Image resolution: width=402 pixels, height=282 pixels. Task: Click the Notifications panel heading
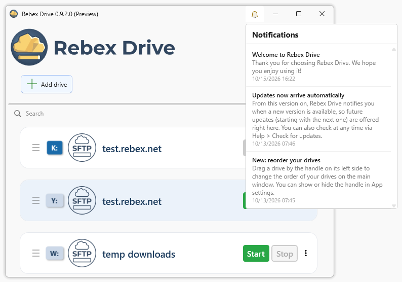(x=275, y=34)
